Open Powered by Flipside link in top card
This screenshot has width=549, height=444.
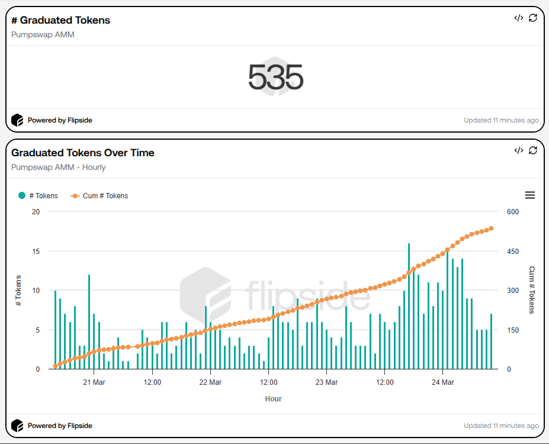(x=60, y=120)
